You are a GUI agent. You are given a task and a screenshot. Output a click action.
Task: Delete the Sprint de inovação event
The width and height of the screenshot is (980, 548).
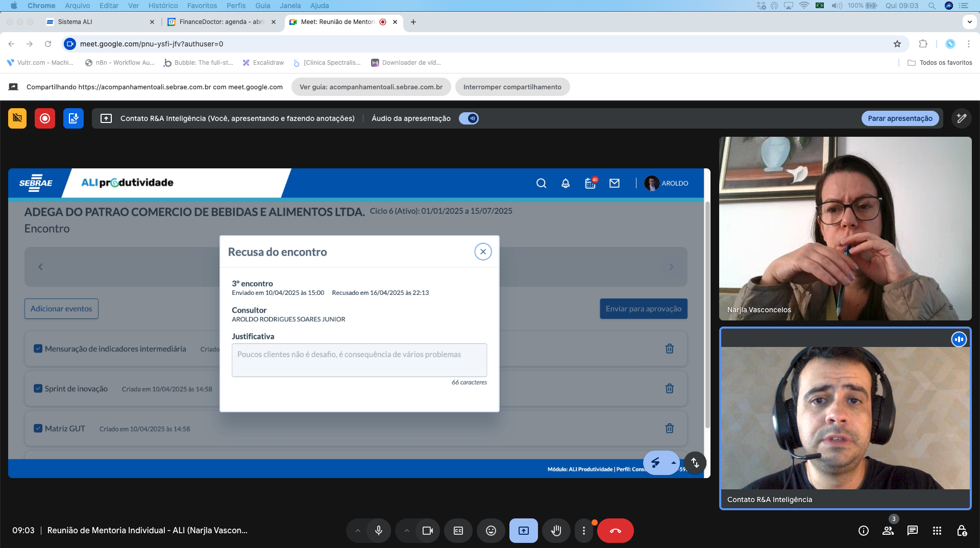(x=670, y=388)
